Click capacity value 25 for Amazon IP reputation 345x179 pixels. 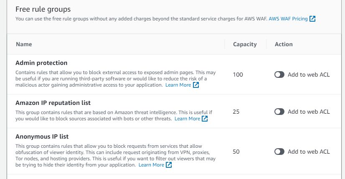point(236,112)
